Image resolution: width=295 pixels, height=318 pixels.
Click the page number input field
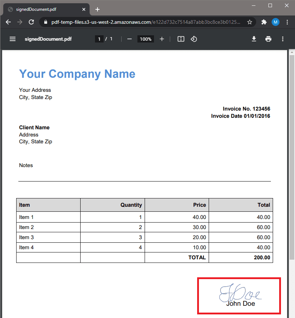99,39
